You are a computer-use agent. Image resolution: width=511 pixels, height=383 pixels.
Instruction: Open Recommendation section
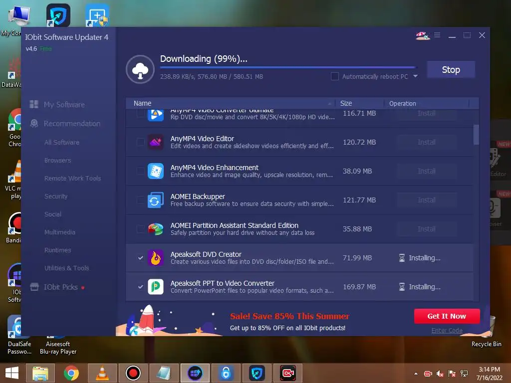pos(72,124)
